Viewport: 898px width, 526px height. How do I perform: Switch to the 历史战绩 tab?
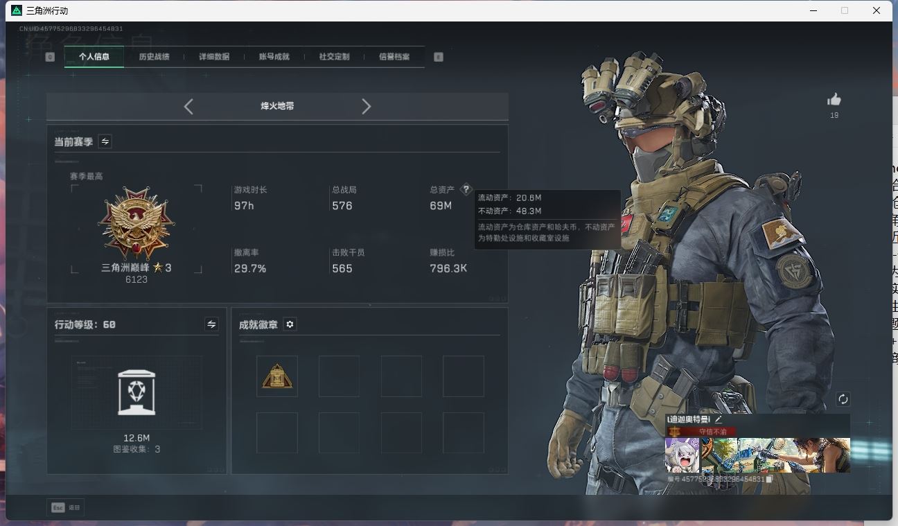[x=154, y=57]
